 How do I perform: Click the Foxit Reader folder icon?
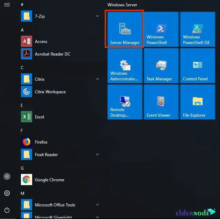click(27, 154)
